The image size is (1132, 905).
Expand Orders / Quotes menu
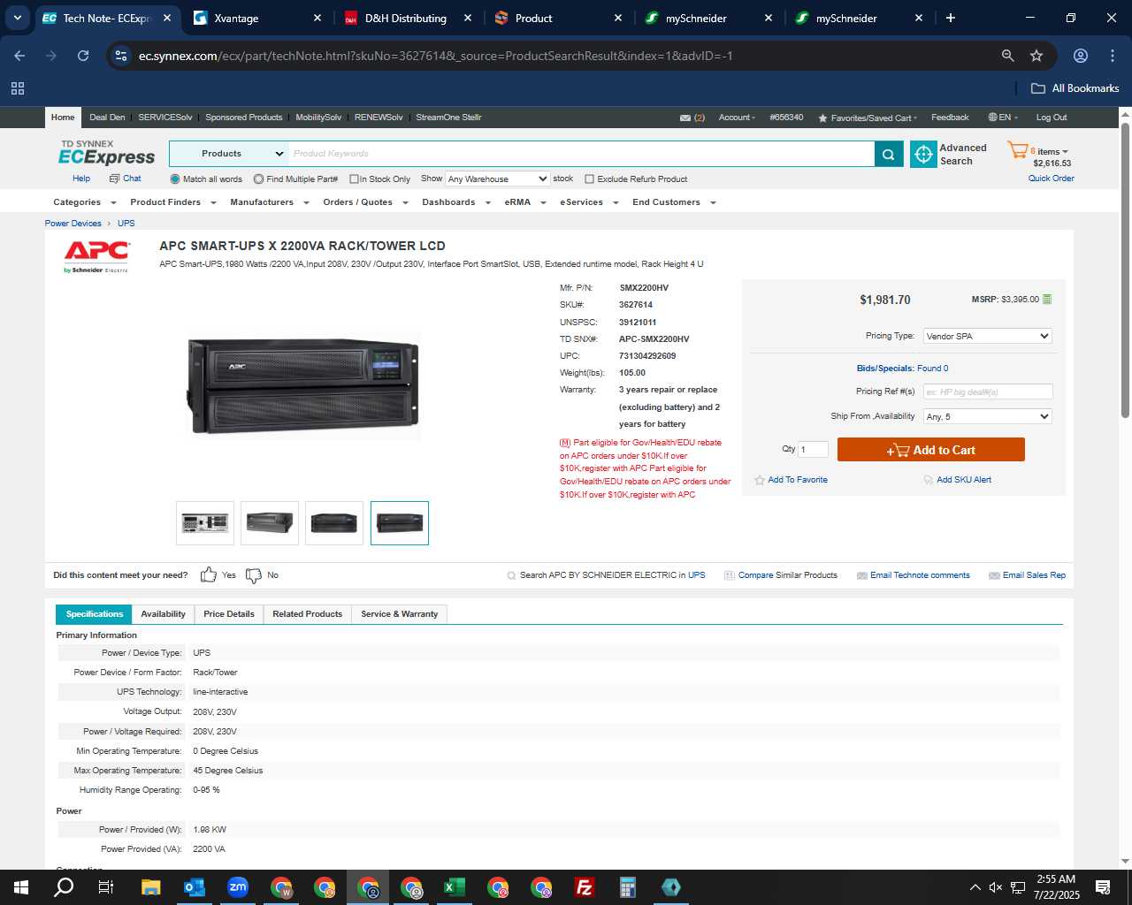click(365, 202)
